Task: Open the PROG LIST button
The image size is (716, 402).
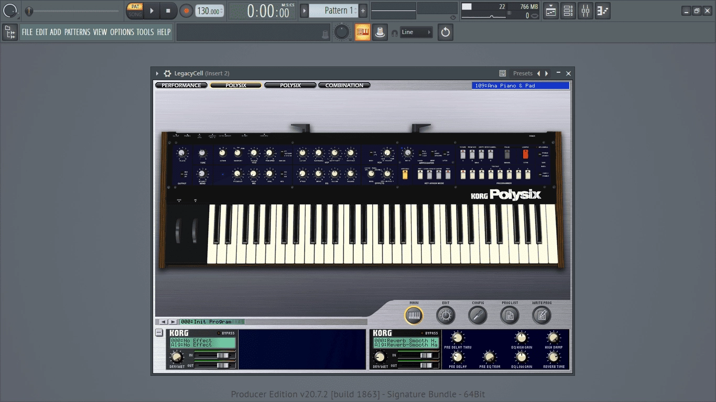Action: click(509, 315)
